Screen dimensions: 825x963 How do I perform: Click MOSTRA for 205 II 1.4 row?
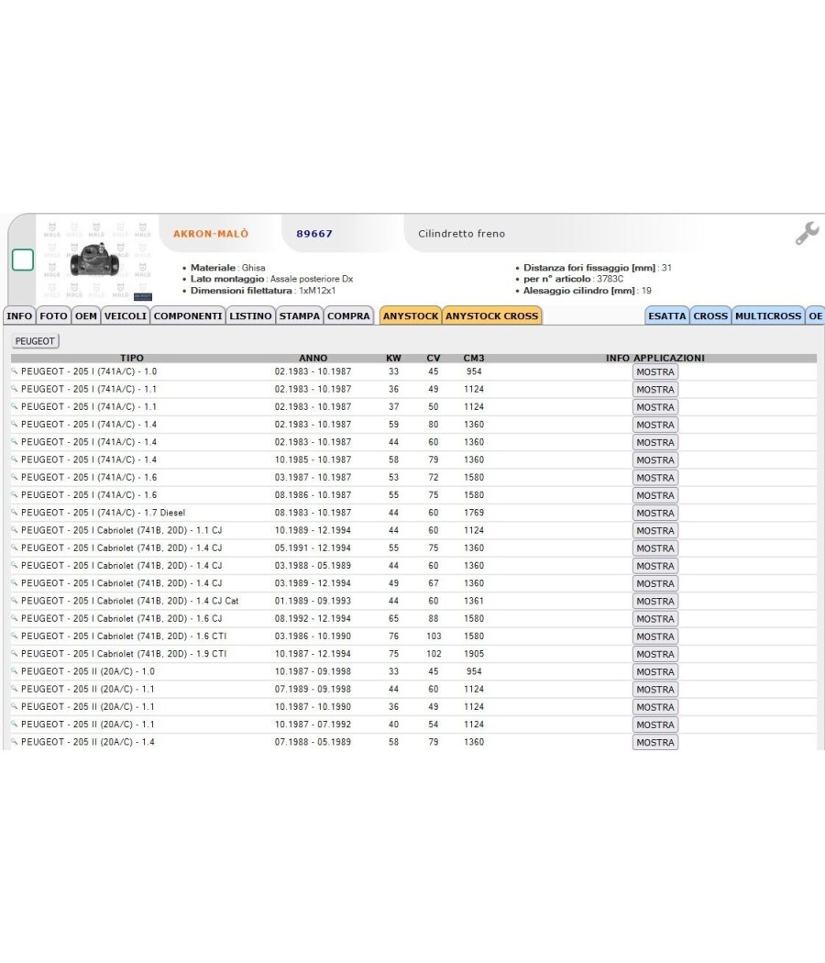[655, 743]
